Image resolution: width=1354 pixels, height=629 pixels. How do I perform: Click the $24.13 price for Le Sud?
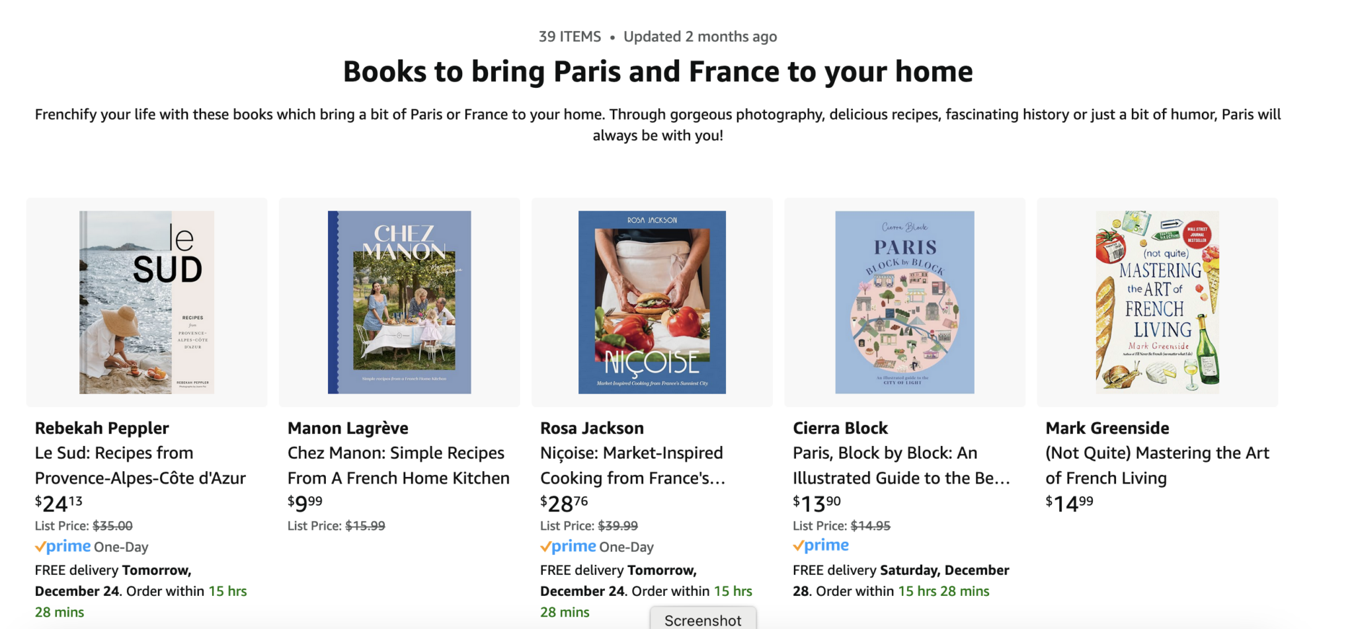pos(59,503)
